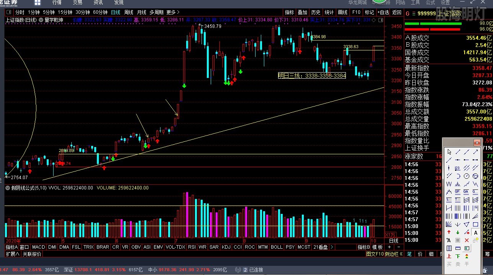Select the 日线 period

(116, 12)
